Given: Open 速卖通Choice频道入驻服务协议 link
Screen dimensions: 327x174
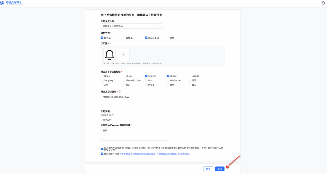Looking at the screenshot, I should coord(174,154).
